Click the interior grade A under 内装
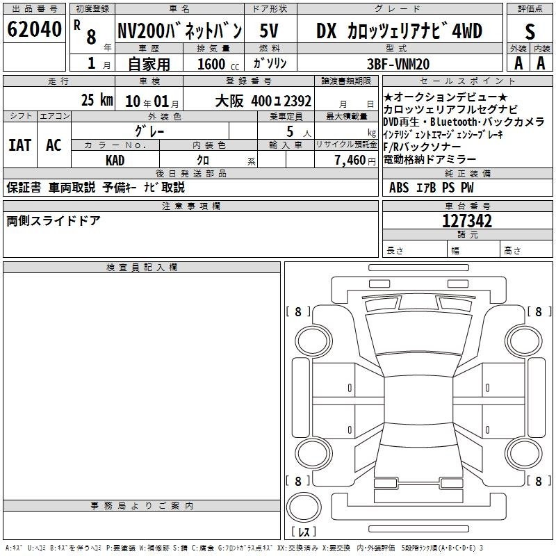556x556 pixels. [x=541, y=63]
